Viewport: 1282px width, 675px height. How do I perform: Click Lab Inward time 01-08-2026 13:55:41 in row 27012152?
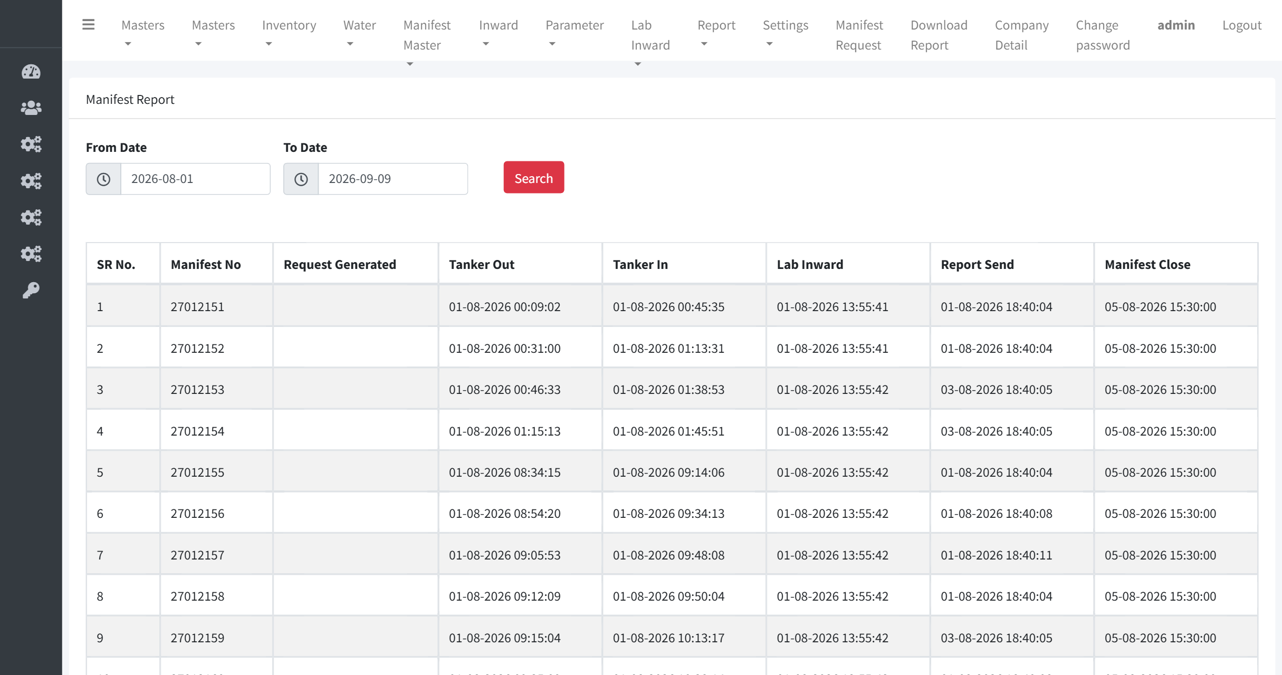pos(833,348)
